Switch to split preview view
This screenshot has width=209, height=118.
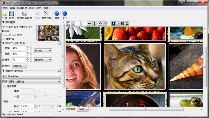[x=118, y=24]
